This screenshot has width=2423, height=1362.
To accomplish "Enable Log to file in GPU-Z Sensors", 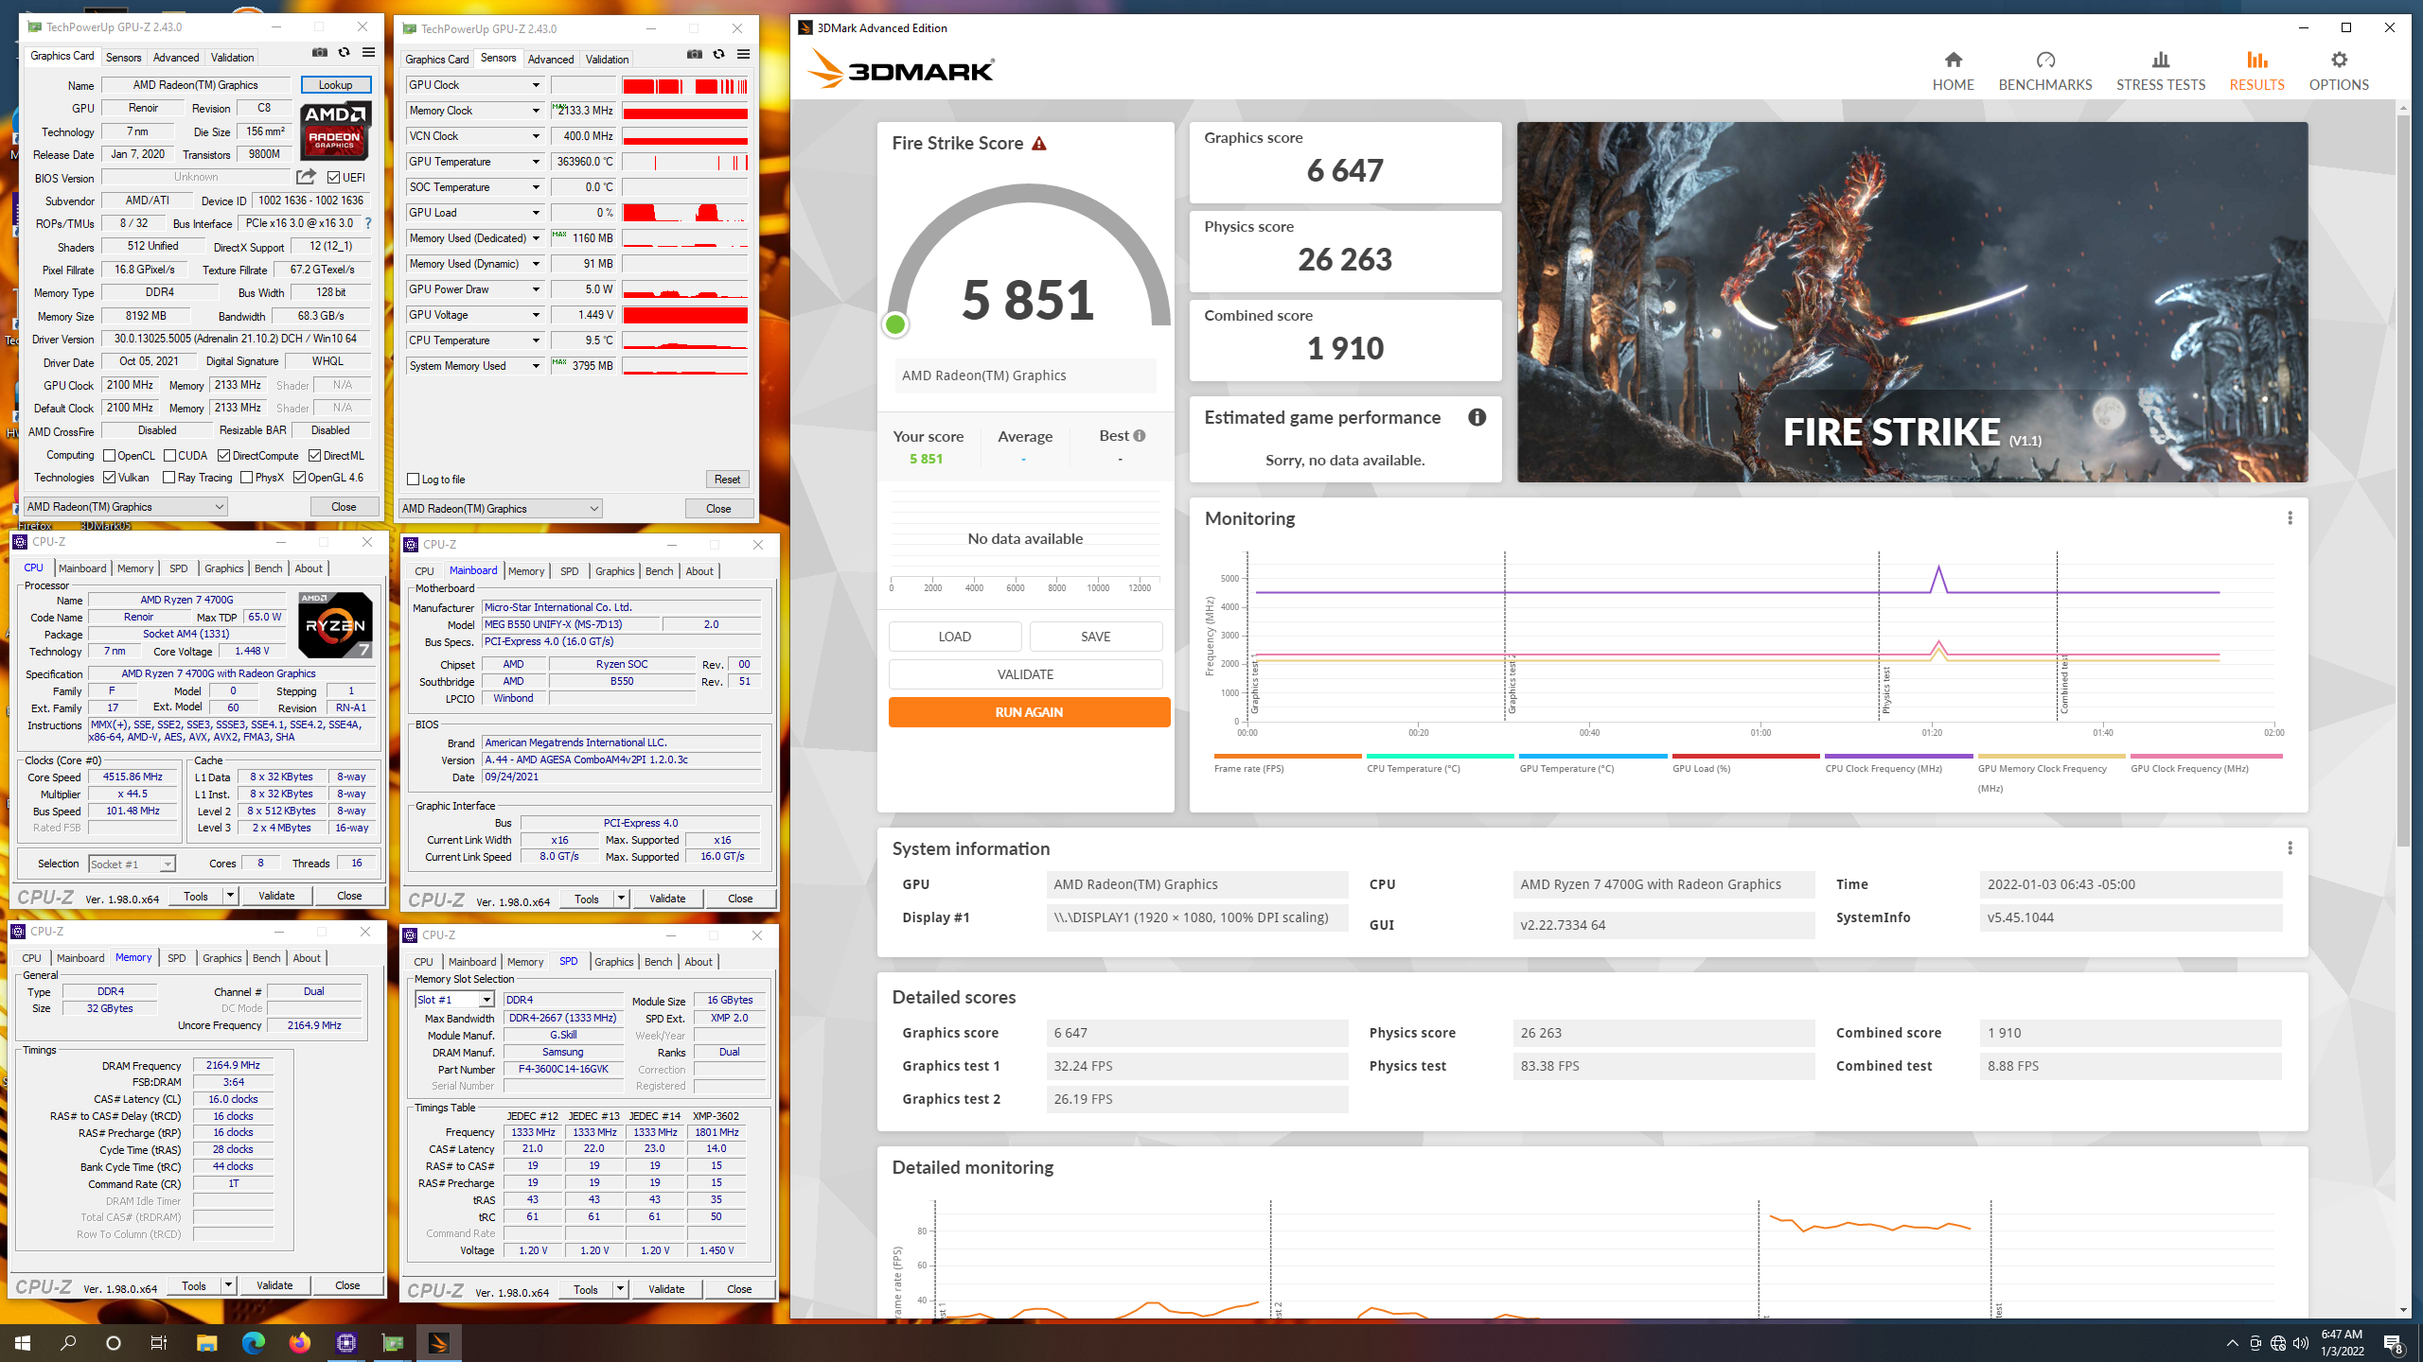I will pos(413,480).
